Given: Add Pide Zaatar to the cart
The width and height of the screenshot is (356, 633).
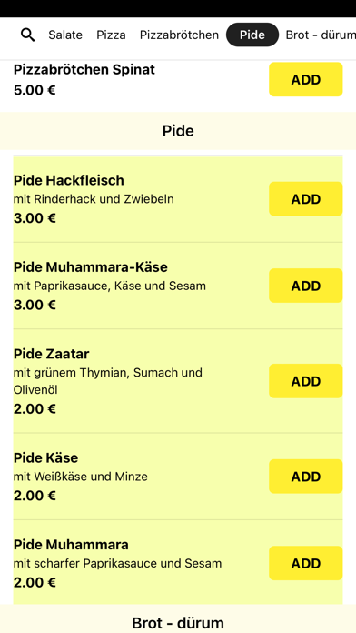Looking at the screenshot, I should (x=306, y=381).
